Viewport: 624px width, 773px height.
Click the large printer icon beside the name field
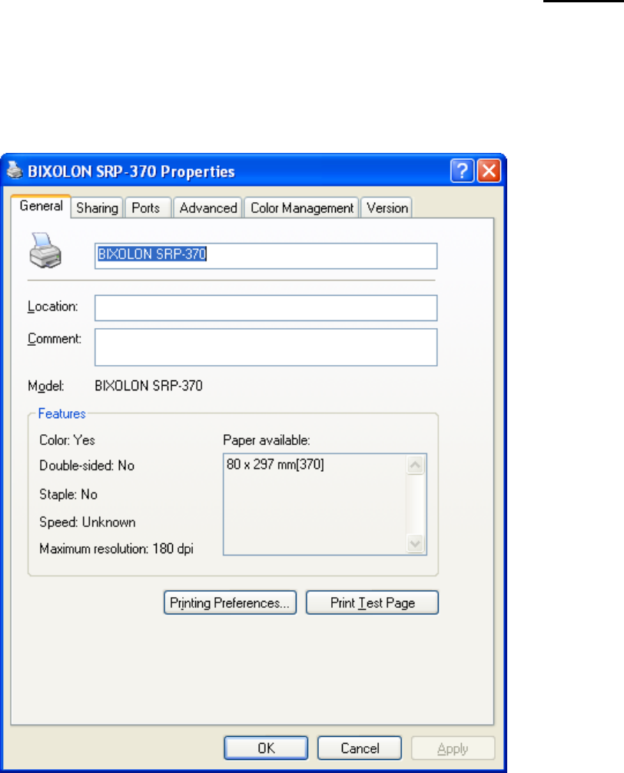point(45,251)
